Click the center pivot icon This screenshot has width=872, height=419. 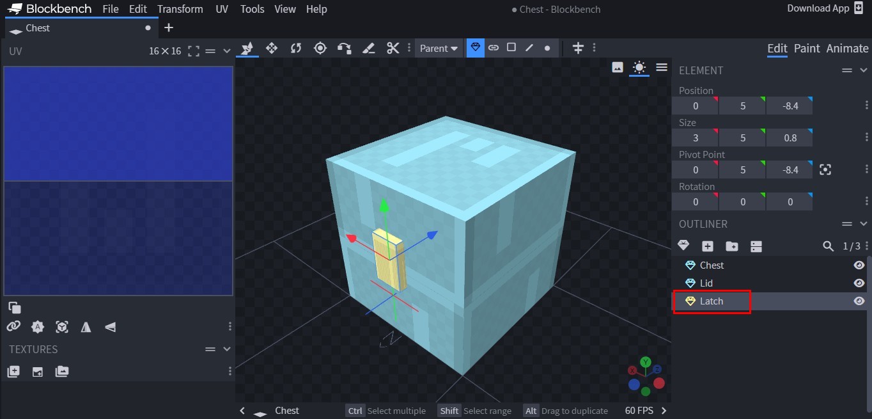825,170
